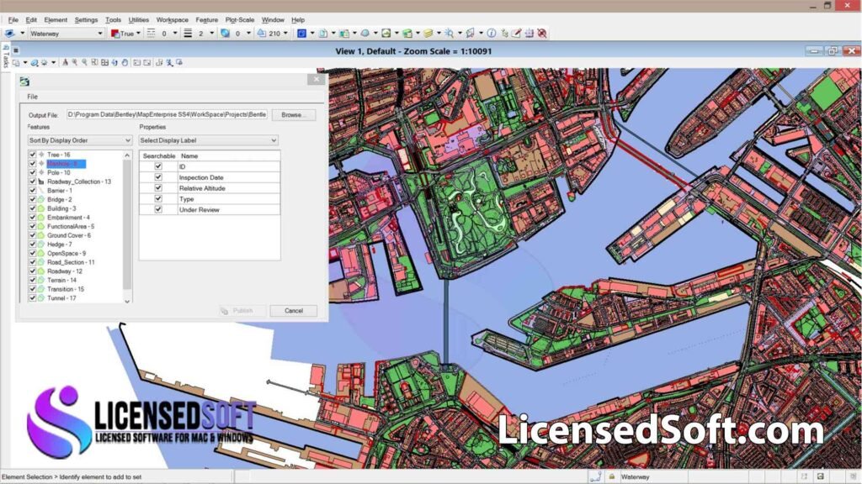The height and width of the screenshot is (484, 862).
Task: Click the features list scrollbar down arrow
Action: click(x=128, y=301)
